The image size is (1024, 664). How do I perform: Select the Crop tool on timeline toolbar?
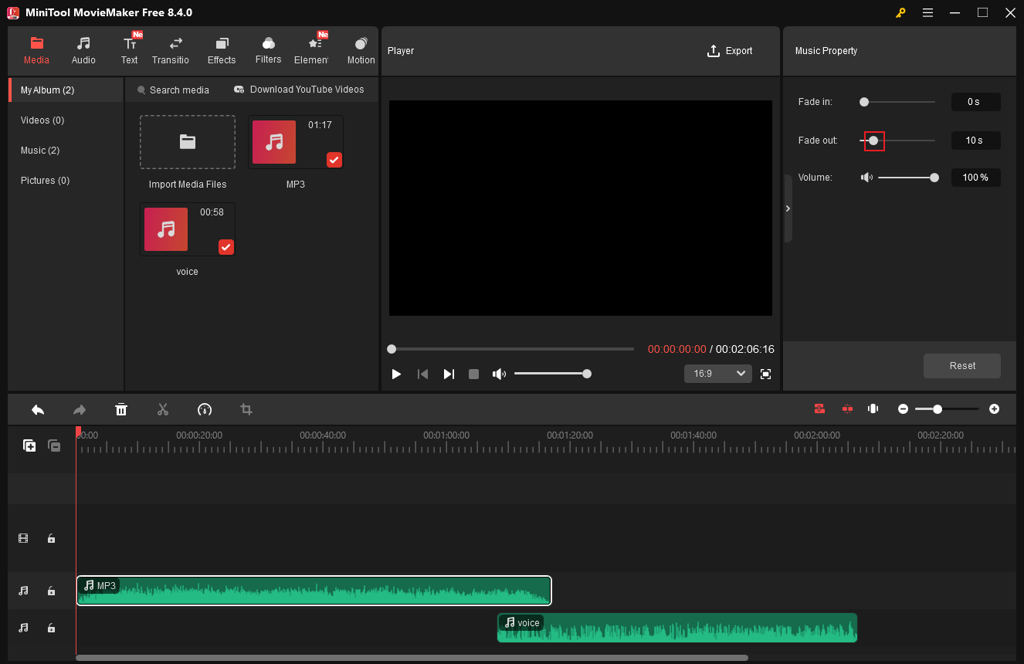[x=246, y=409]
